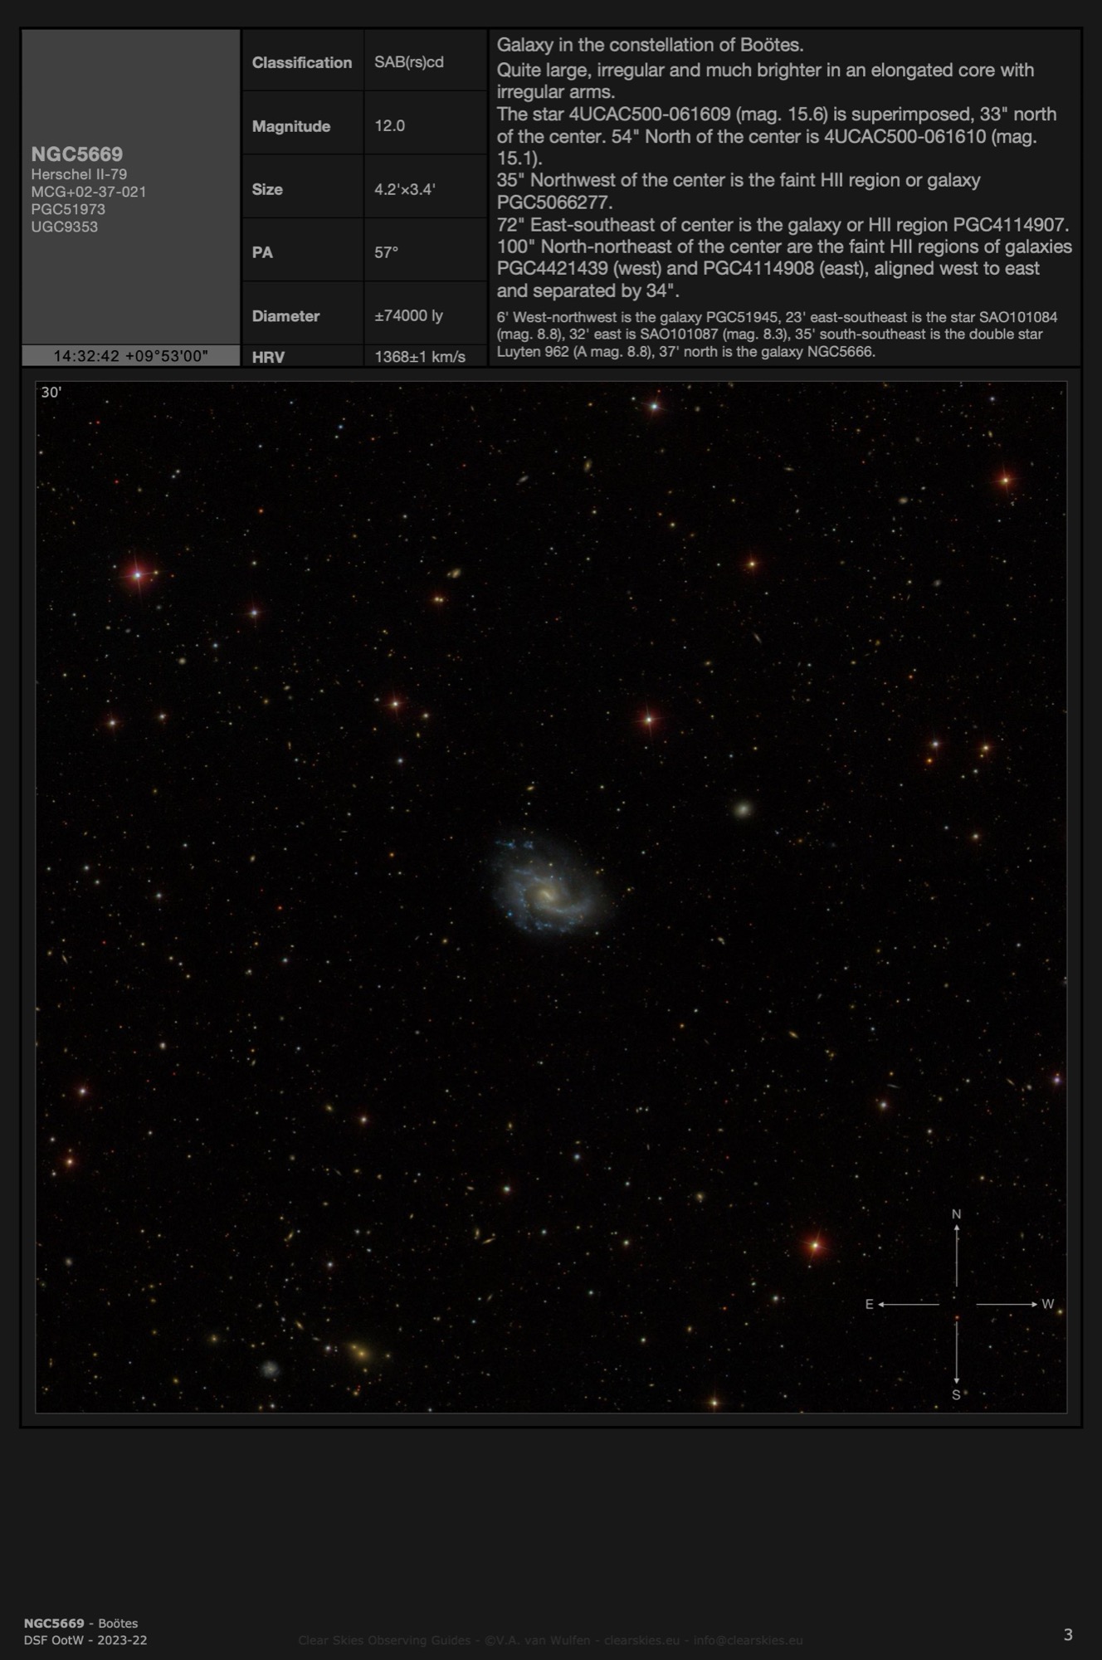Click the HRV value 1368±1 km/s
This screenshot has height=1660, width=1102.
pos(419,357)
